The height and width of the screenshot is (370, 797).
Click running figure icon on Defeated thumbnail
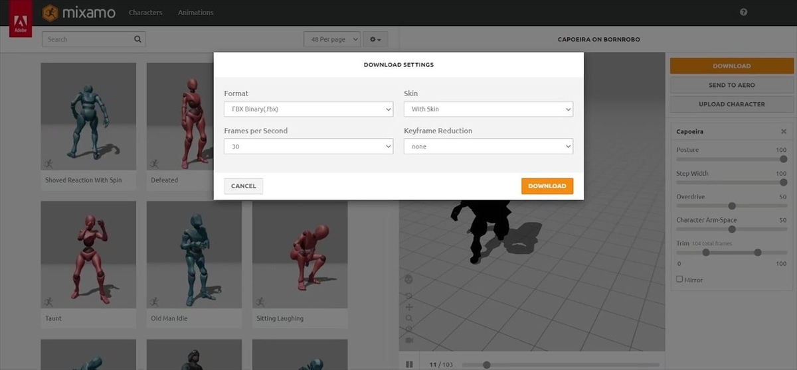coord(155,163)
